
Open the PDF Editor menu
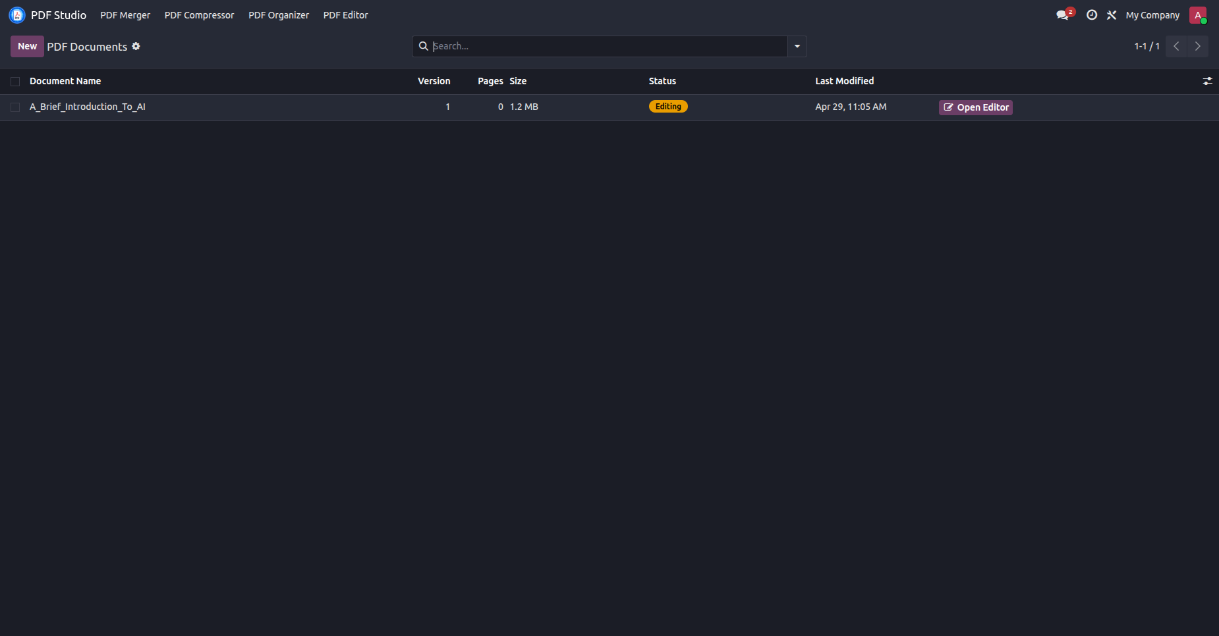pyautogui.click(x=346, y=15)
